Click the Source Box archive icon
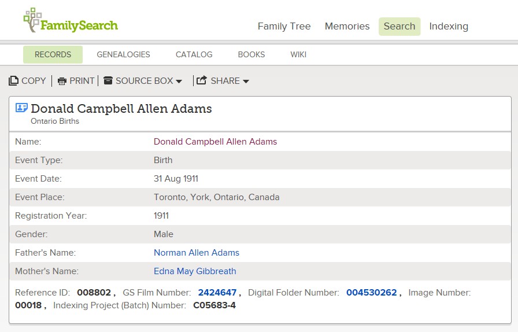 [108, 80]
